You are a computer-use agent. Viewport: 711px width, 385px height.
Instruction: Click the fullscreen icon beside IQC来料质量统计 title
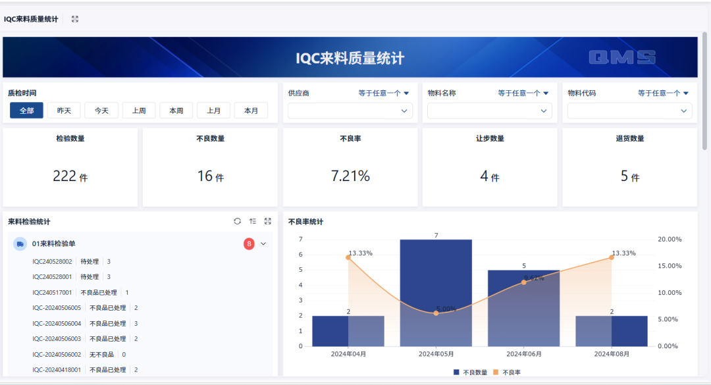[x=75, y=19]
